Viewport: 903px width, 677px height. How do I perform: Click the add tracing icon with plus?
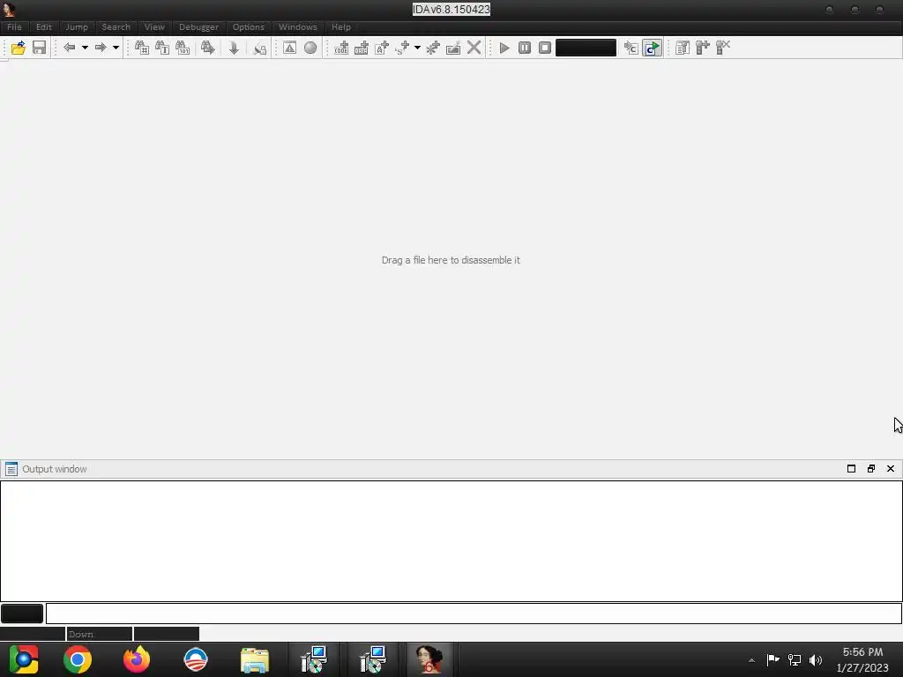pyautogui.click(x=703, y=48)
